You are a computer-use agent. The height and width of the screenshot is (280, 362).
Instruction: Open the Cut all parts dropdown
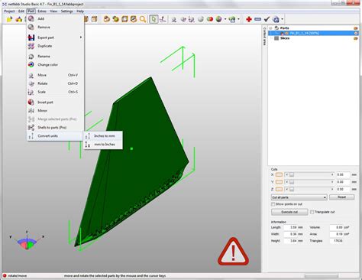(299, 197)
